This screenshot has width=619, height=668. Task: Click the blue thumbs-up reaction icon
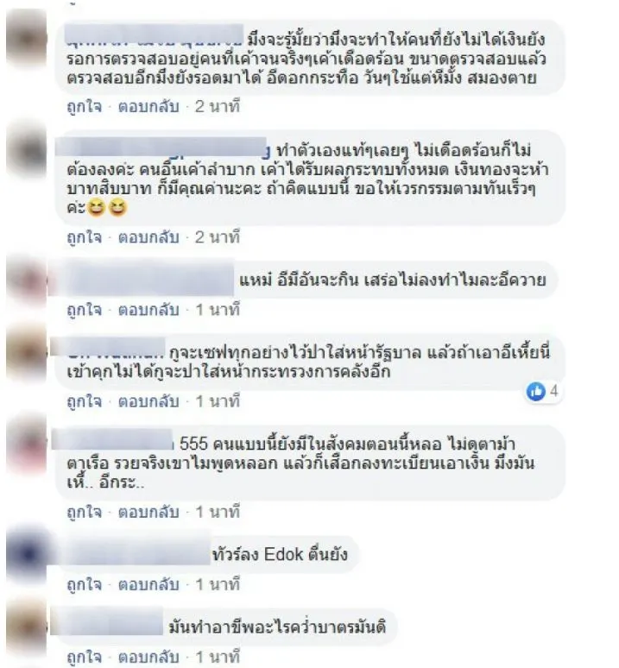pos(536,391)
